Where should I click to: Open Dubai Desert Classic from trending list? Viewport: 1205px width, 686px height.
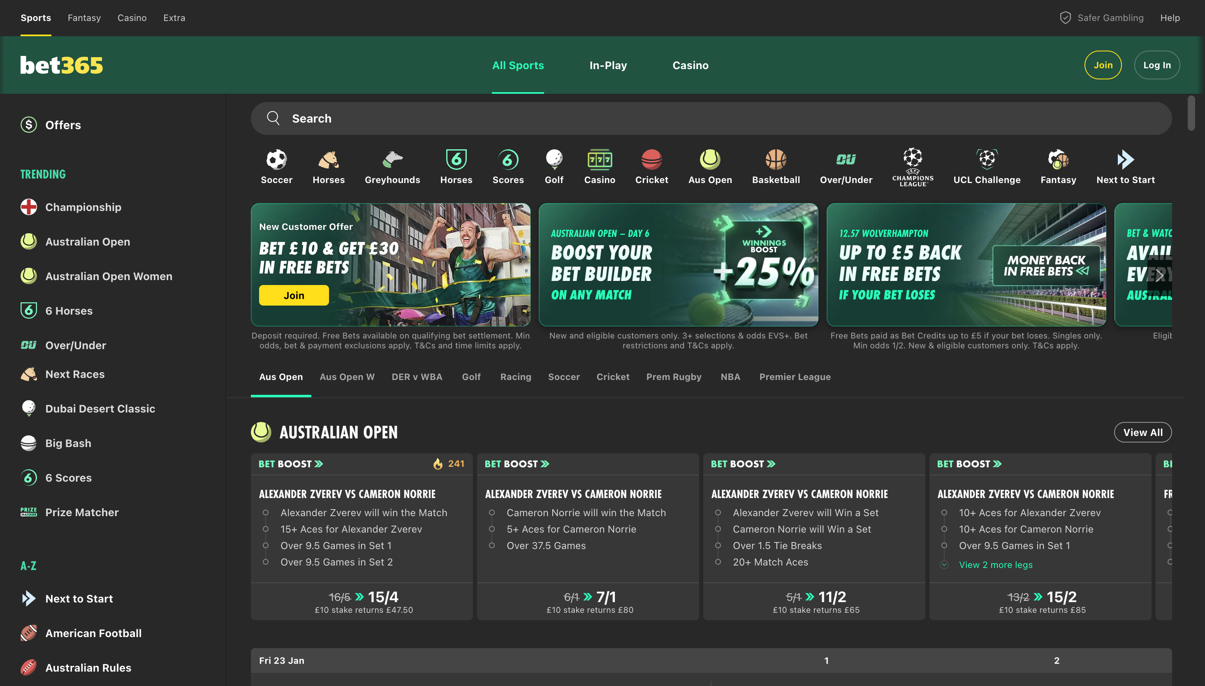[100, 408]
